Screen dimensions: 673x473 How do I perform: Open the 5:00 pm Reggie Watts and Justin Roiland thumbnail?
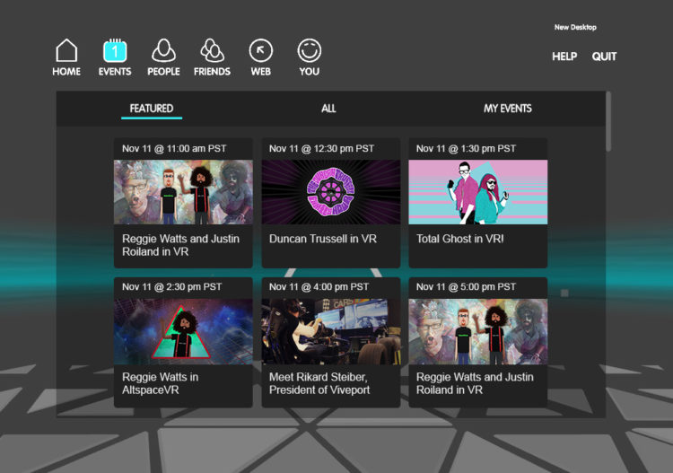click(477, 331)
